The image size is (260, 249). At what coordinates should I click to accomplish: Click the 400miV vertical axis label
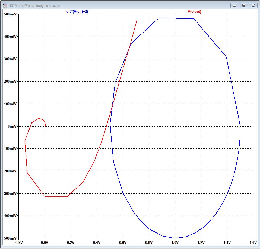coord(10,37)
